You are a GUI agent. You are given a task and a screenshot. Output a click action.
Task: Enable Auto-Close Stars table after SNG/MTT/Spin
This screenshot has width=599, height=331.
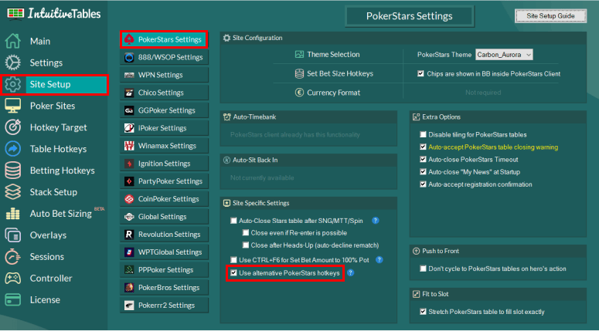233,221
